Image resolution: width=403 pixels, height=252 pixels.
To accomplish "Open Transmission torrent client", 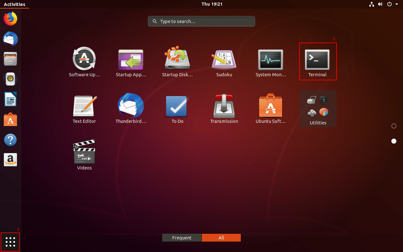I will [224, 109].
